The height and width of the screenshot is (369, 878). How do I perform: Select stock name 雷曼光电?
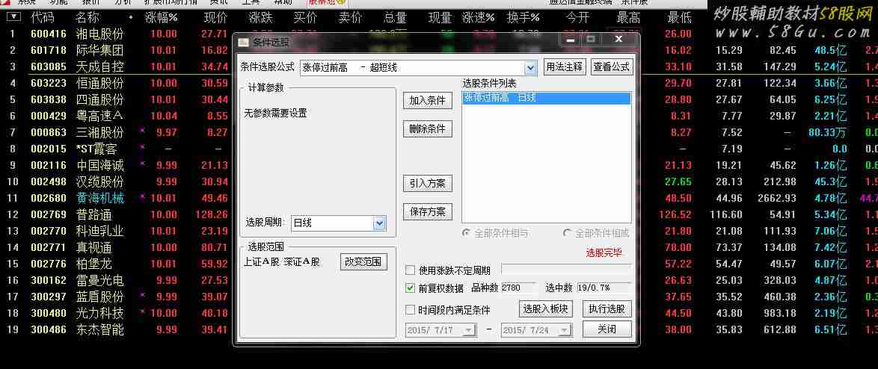click(x=99, y=281)
